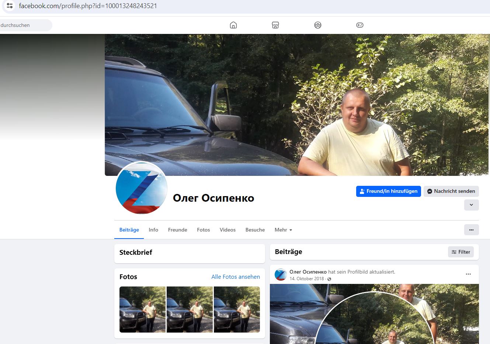Screen dimensions: 490x344
Task: Open the Filter button for Beiträge
Action: click(x=461, y=252)
